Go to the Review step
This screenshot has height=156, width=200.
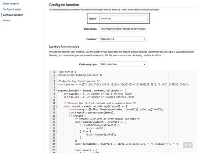point(6,20)
